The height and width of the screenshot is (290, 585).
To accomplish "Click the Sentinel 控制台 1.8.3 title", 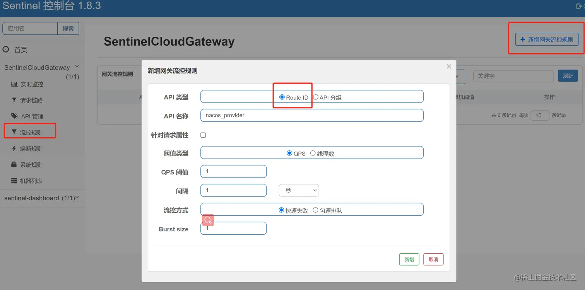I will pyautogui.click(x=52, y=6).
